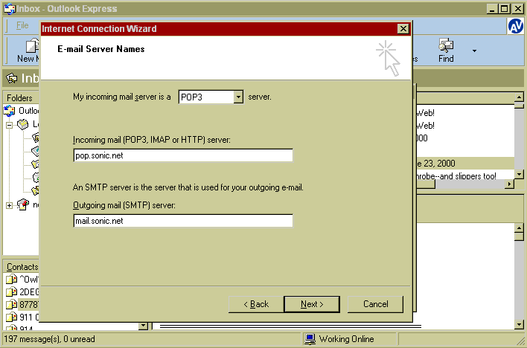Click the Inbox folder banner icon
Viewport: 527px width, 348px height.
(x=12, y=79)
